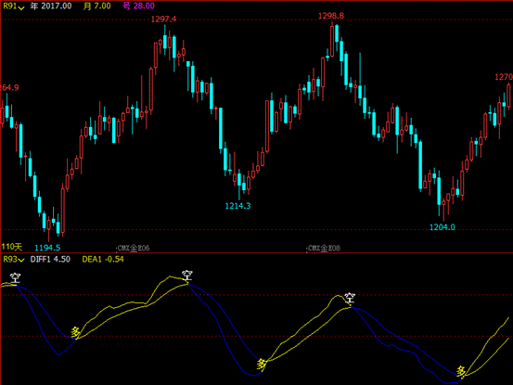Click the 110天 period label
513x385 pixels.
pyautogui.click(x=12, y=247)
